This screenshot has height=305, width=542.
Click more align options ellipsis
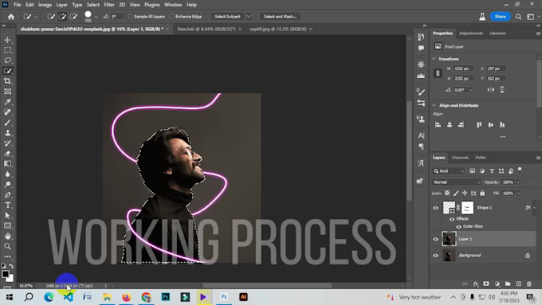503,137
